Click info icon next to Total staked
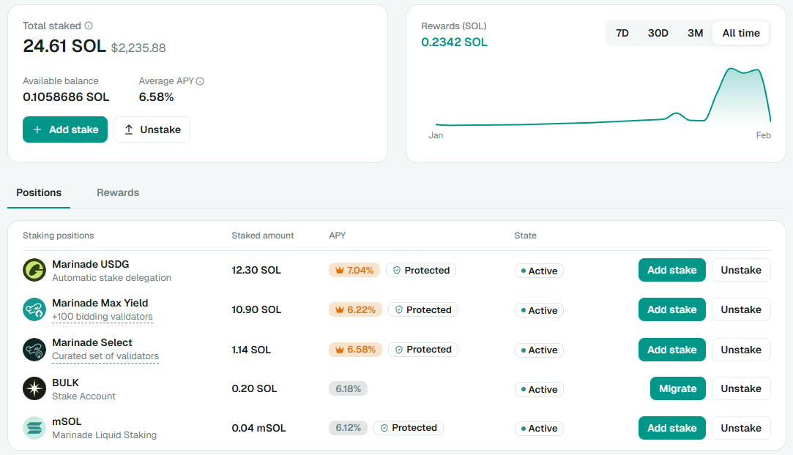This screenshot has width=793, height=455. [89, 26]
